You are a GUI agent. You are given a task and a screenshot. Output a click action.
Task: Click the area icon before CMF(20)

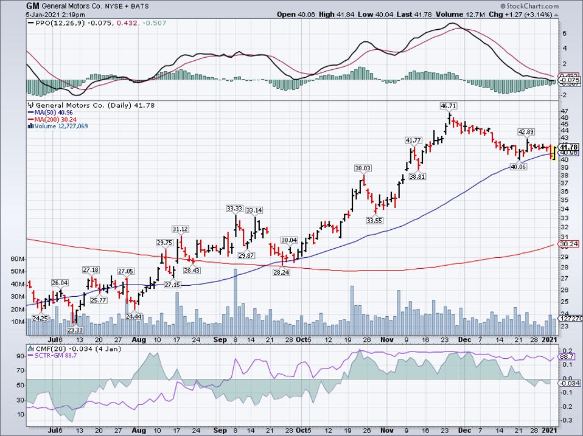pos(31,348)
